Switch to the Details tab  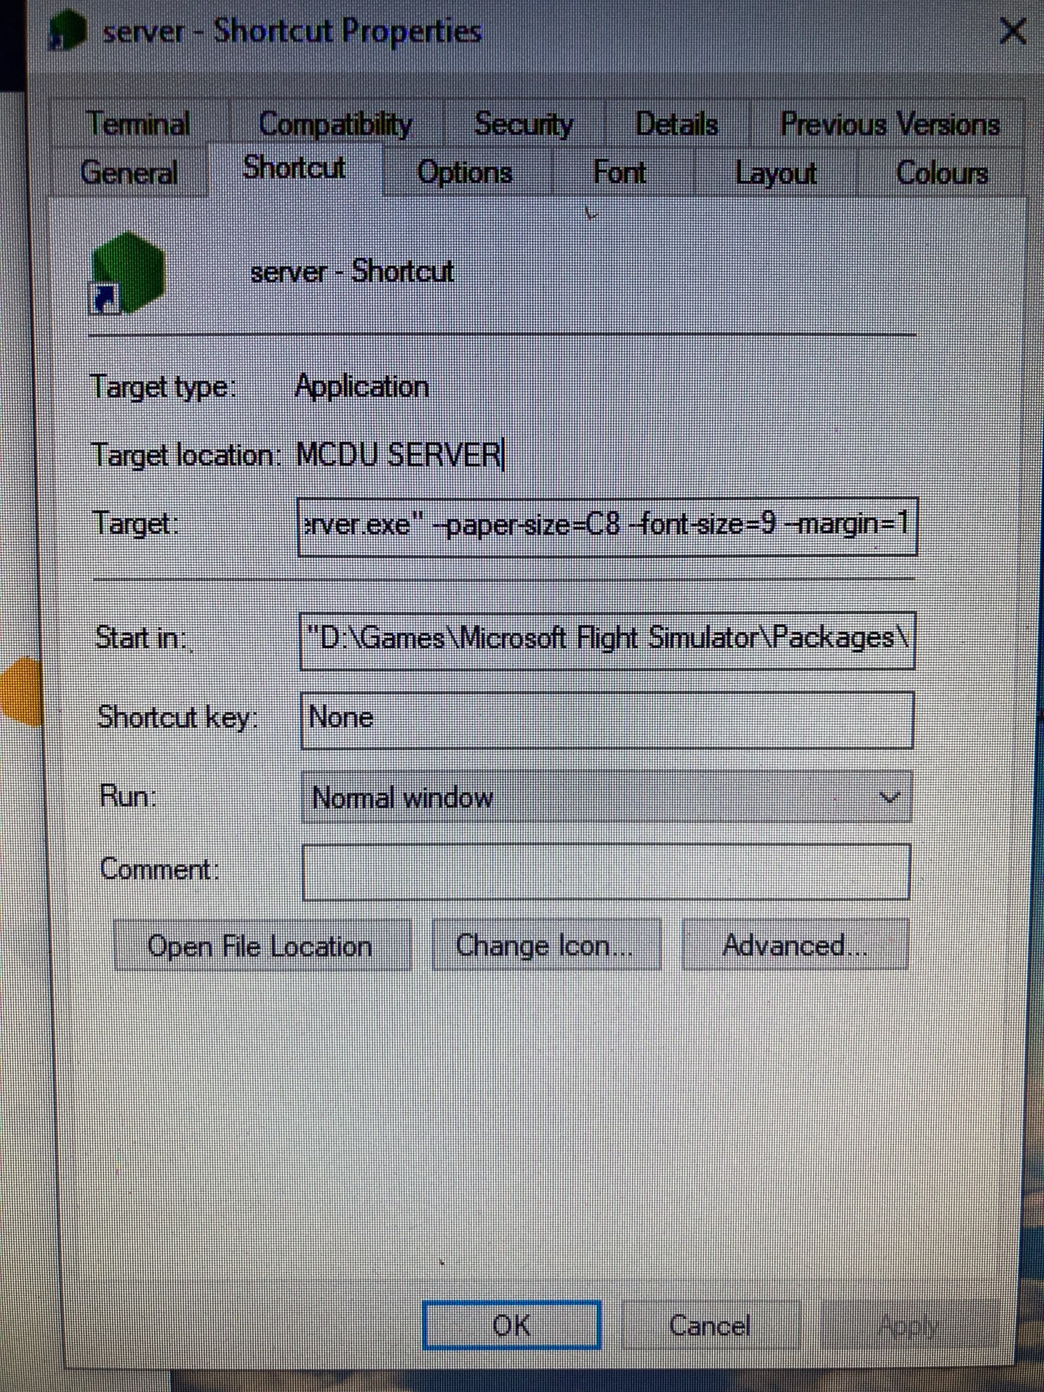(676, 124)
